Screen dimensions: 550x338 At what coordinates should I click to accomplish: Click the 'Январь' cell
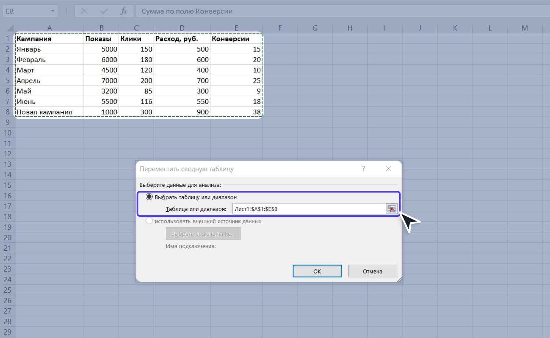50,49
